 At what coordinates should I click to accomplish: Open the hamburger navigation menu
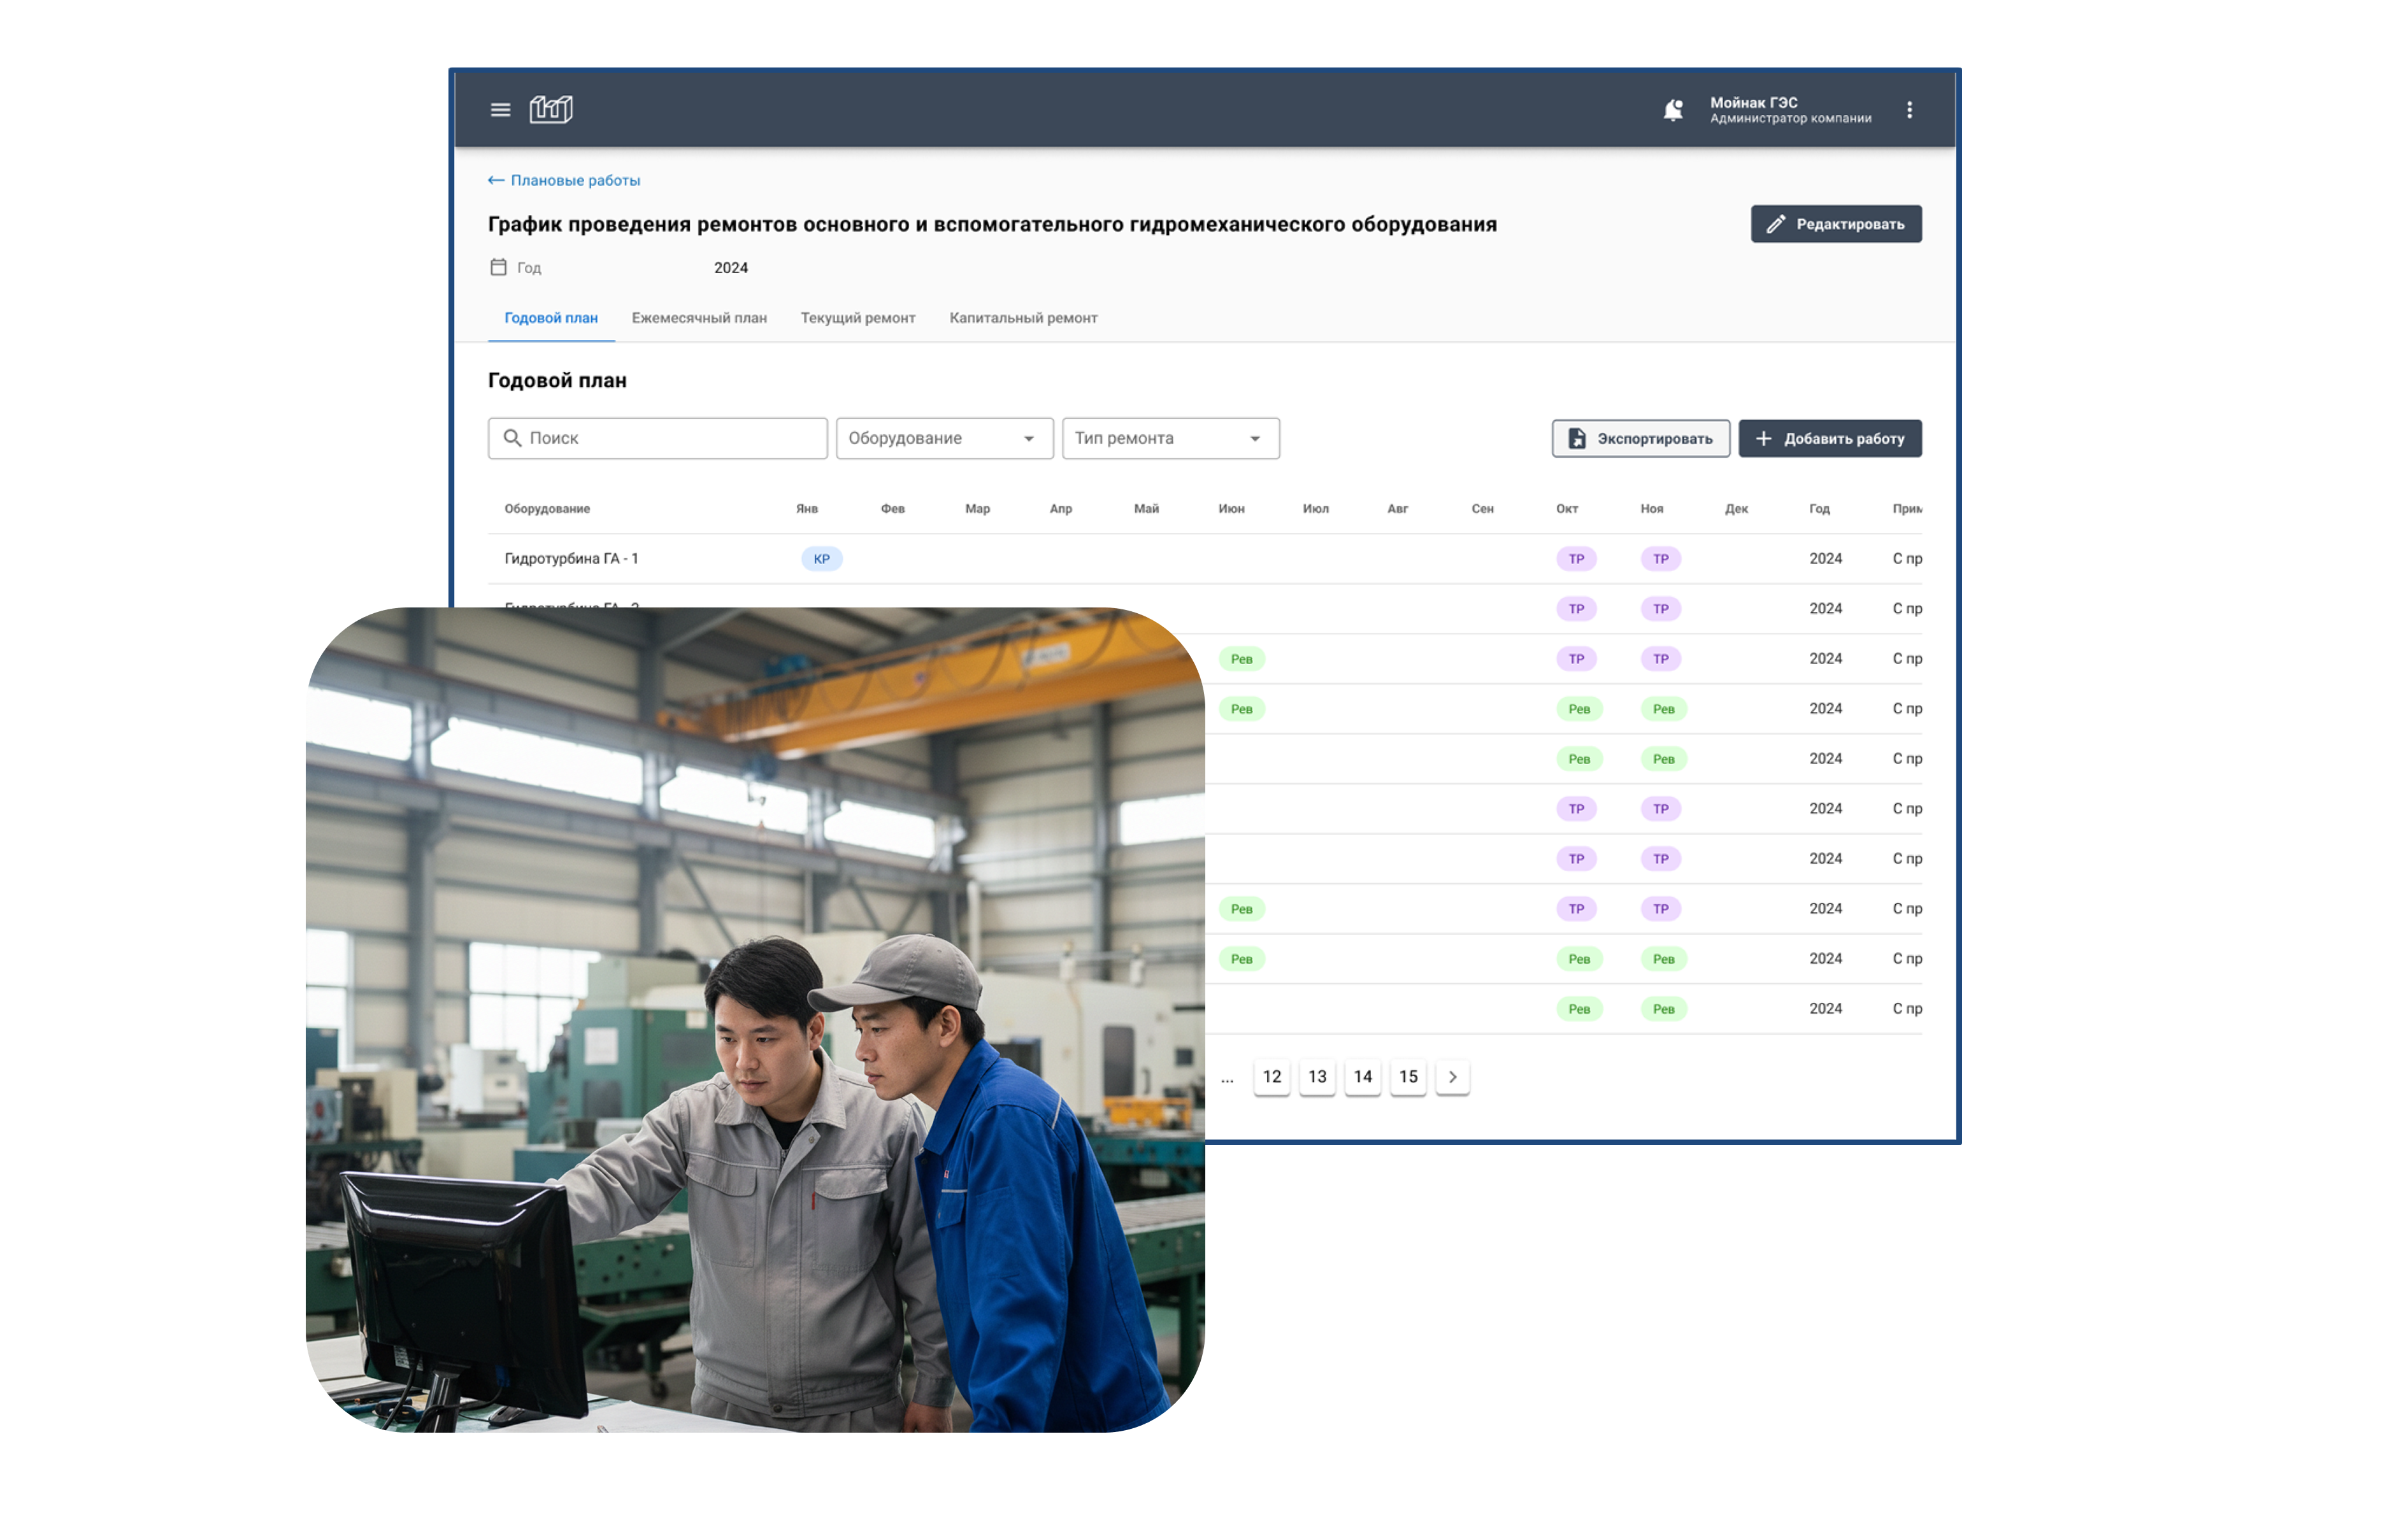click(500, 110)
